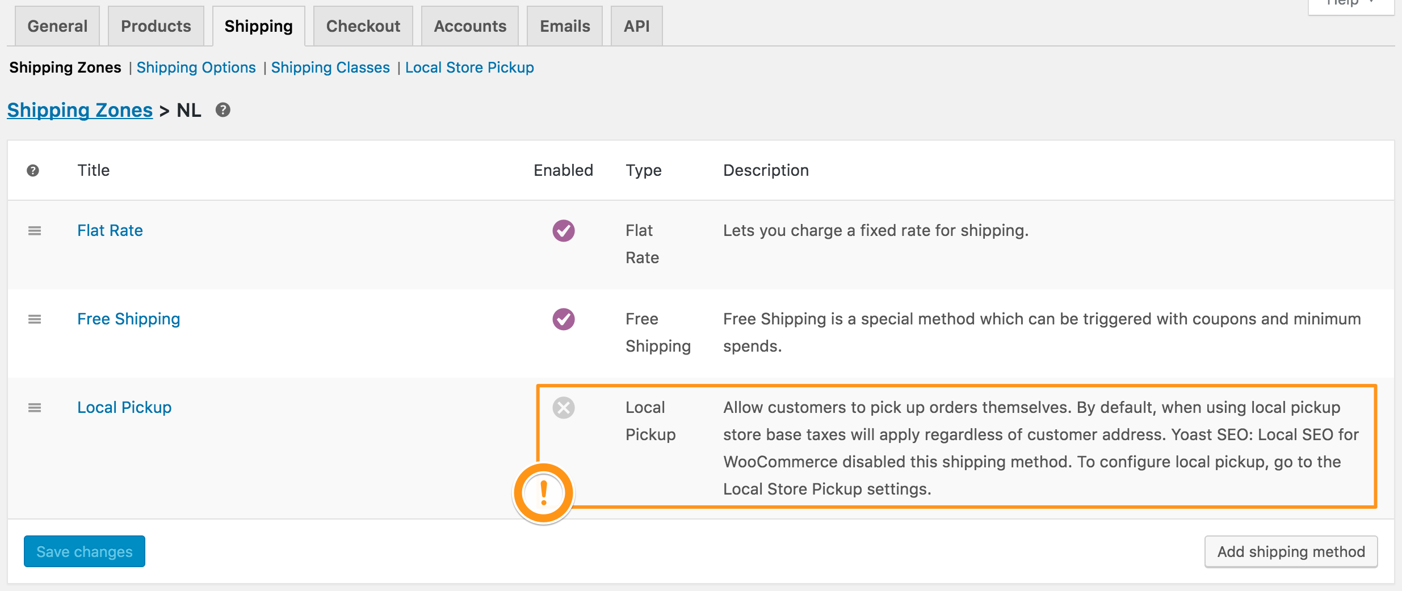
Task: Click the help icon next to NL heading
Action: coord(223,110)
